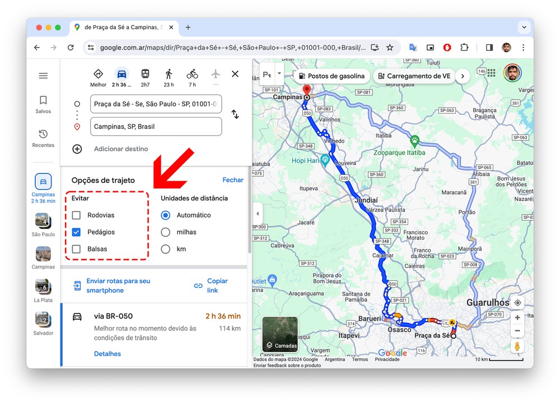Screen dimensions: 560x403
Task: Open browser extensions puzzle icon
Action: point(464,48)
